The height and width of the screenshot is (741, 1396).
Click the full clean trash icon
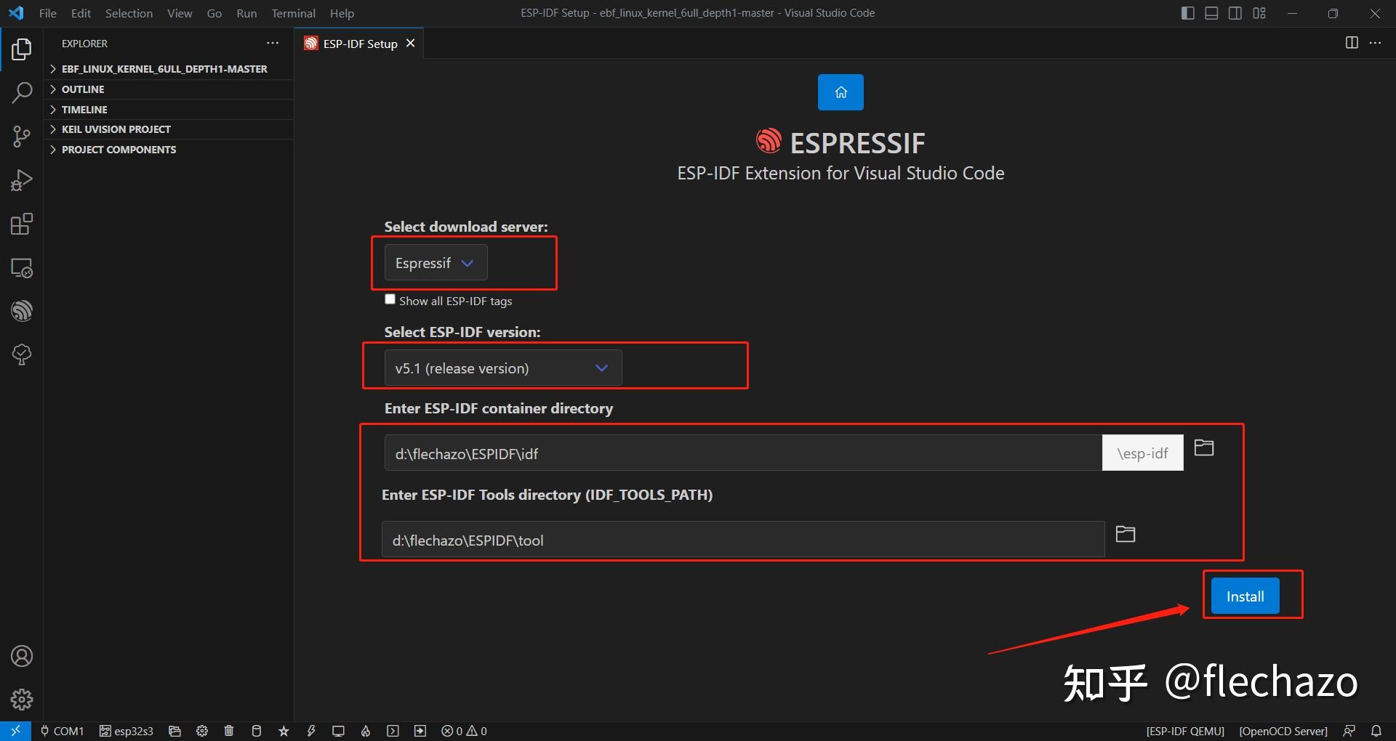point(229,731)
